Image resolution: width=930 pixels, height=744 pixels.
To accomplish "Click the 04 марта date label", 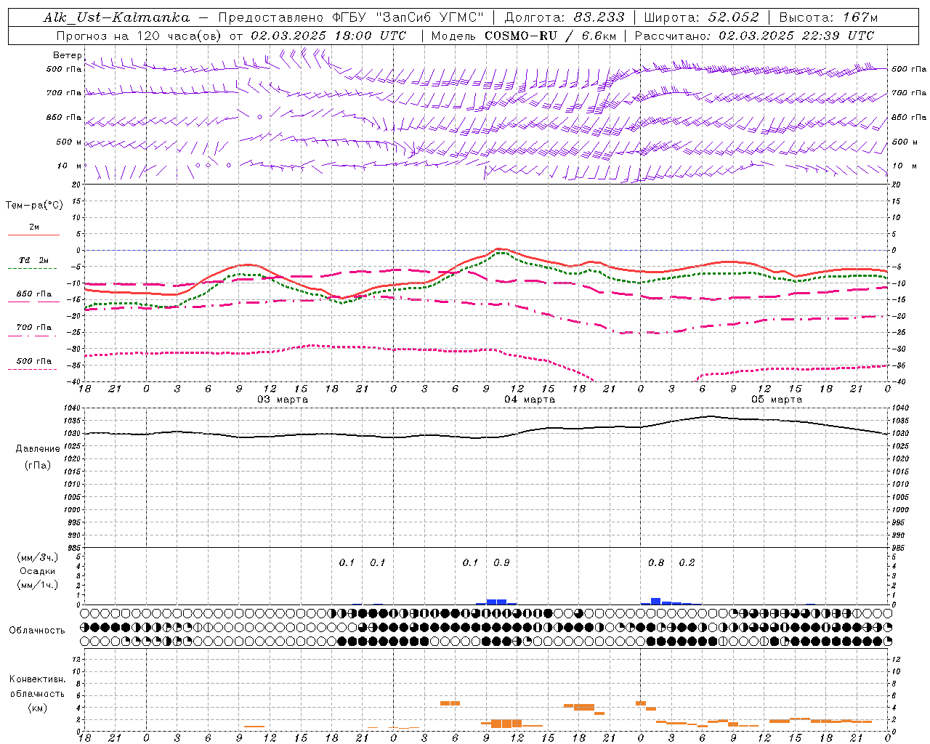I will (x=530, y=400).
